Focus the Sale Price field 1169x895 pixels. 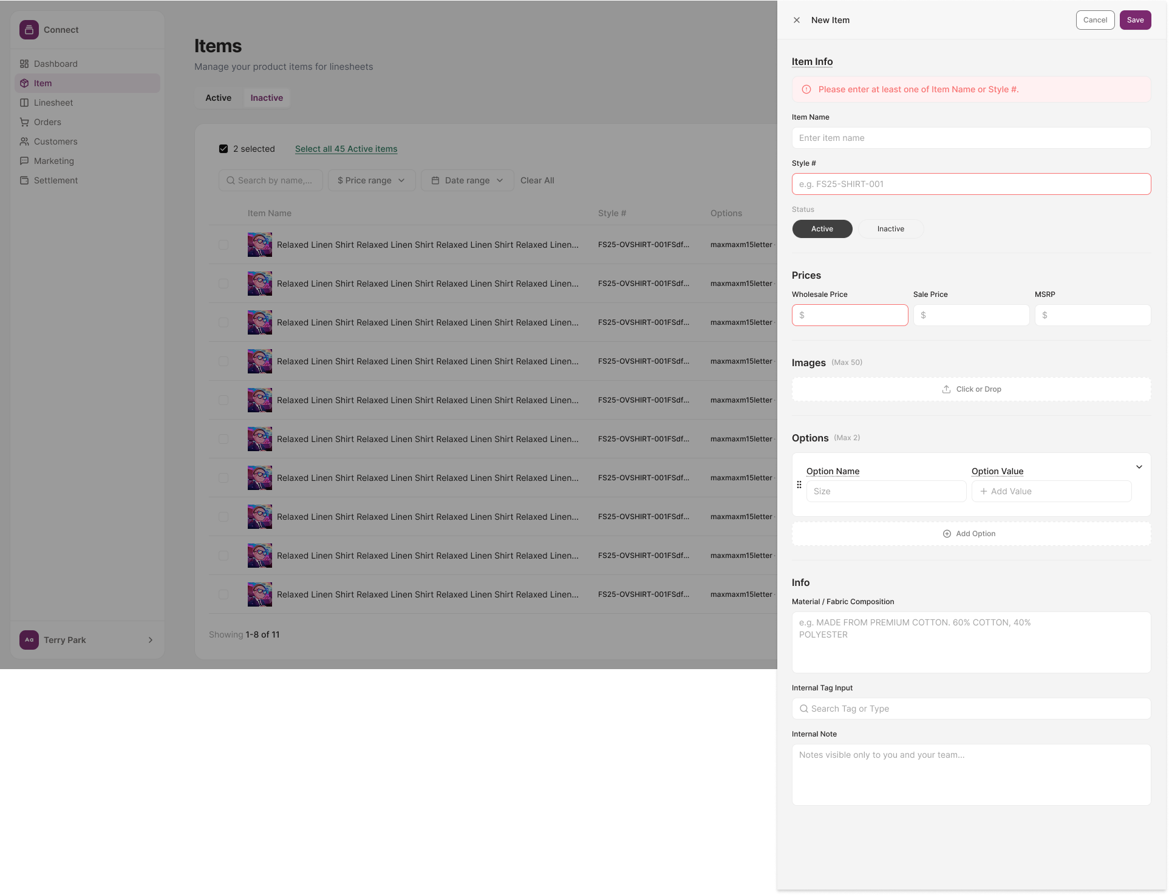tap(971, 315)
